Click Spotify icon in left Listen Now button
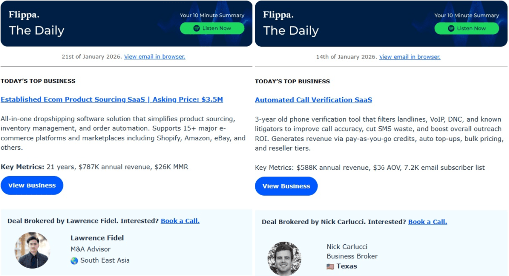 [x=196, y=28]
